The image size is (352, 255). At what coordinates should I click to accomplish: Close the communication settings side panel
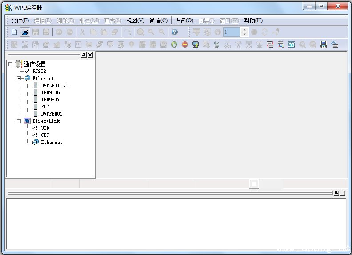tap(90, 55)
